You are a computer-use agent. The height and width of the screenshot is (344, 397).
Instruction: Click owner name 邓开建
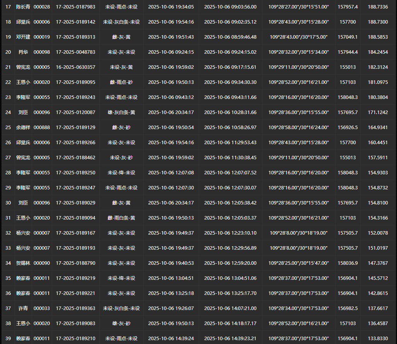tap(23, 37)
